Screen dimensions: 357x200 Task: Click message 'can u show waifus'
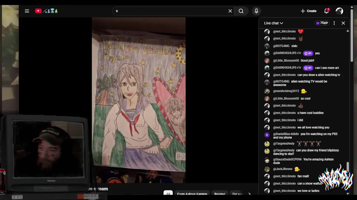[x=310, y=183]
